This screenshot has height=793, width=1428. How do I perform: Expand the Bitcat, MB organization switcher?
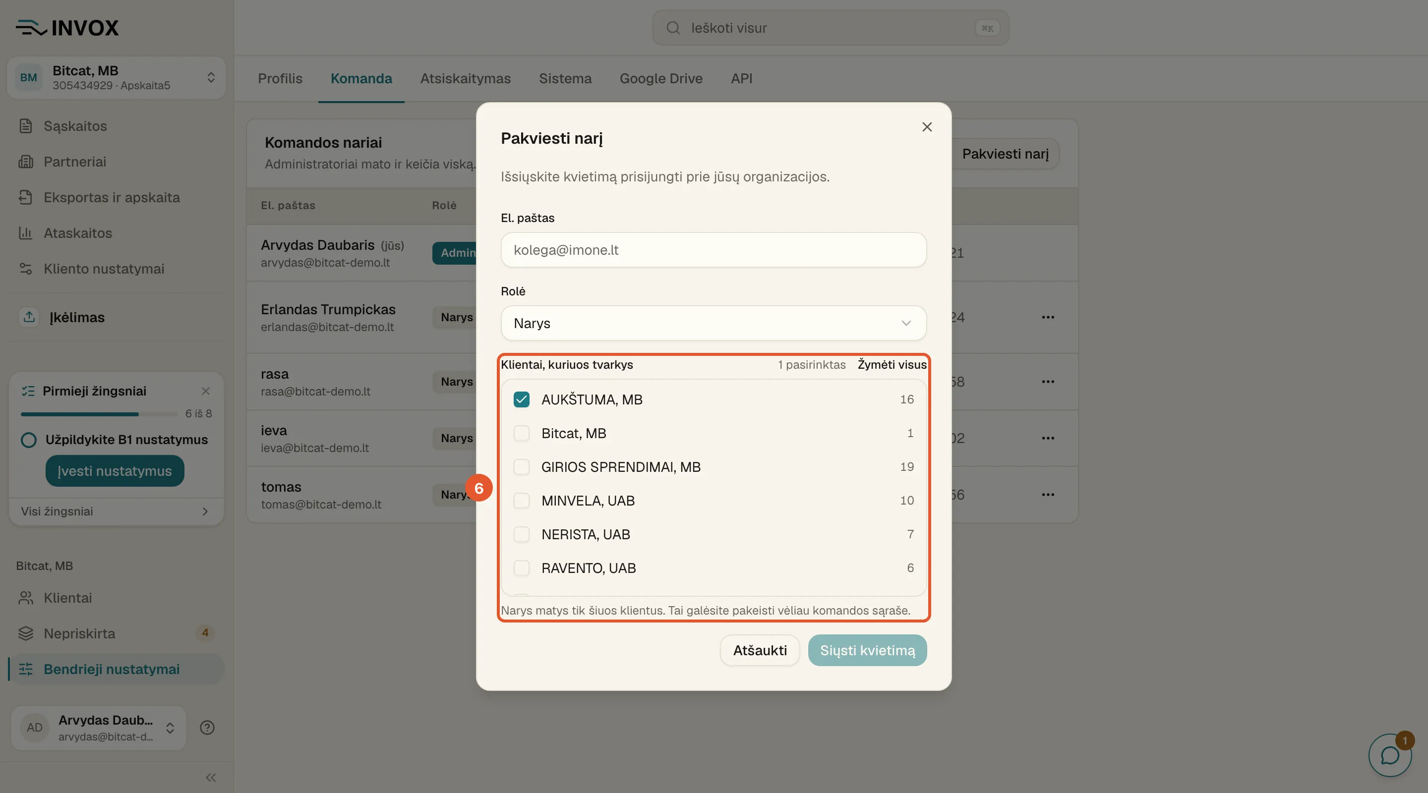pyautogui.click(x=117, y=78)
